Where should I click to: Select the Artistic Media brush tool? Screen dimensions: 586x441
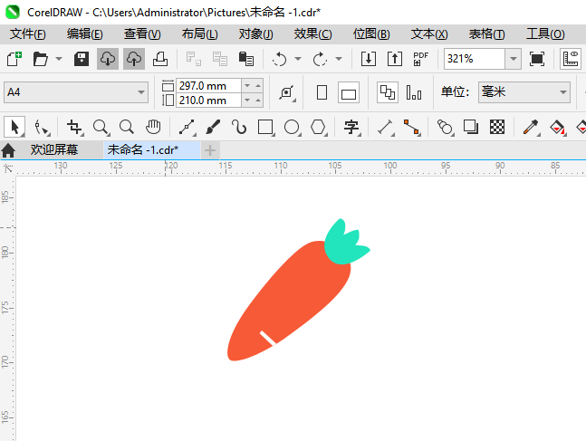[213, 127]
